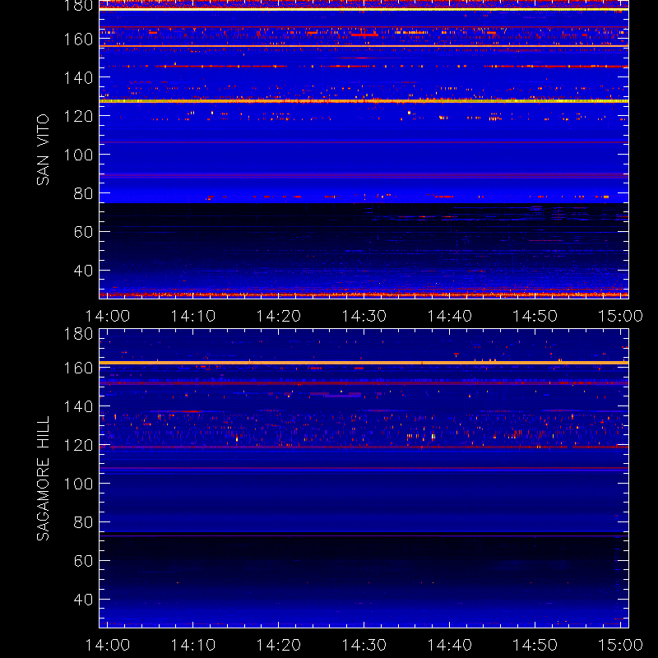This screenshot has height=658, width=658.
Task: Click 14:50 under the Sagamore Hill plot
Action: (x=535, y=645)
